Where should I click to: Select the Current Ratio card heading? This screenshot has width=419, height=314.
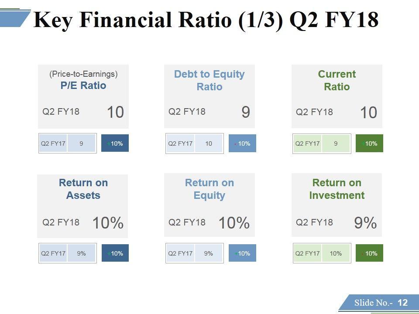point(337,80)
